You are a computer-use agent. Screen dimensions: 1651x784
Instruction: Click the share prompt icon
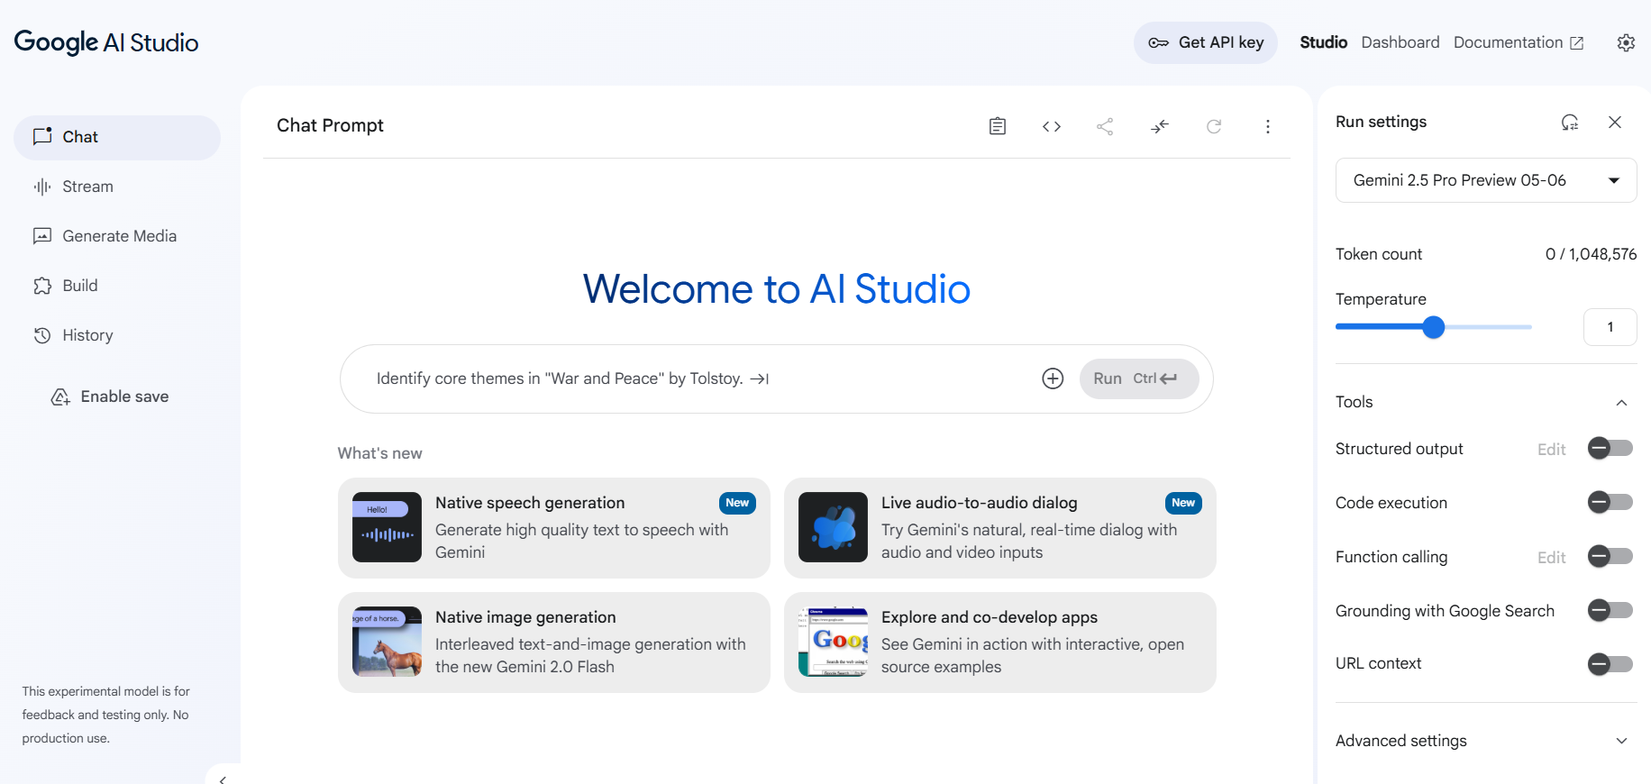coord(1105,126)
